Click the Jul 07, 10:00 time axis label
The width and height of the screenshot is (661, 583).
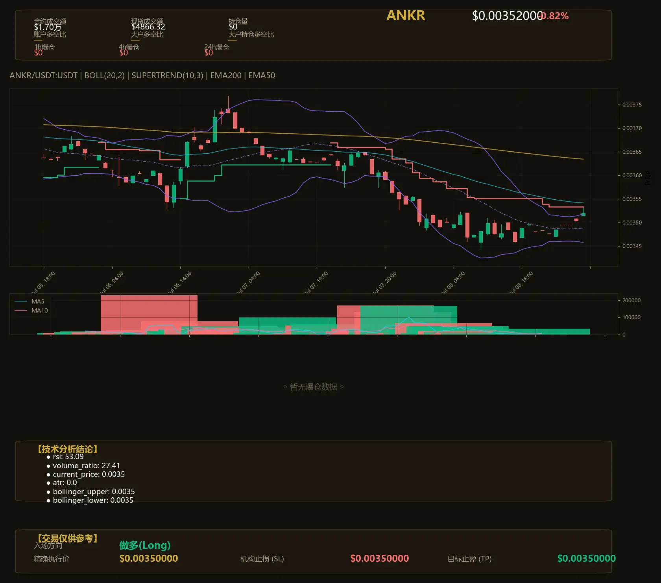click(x=316, y=283)
